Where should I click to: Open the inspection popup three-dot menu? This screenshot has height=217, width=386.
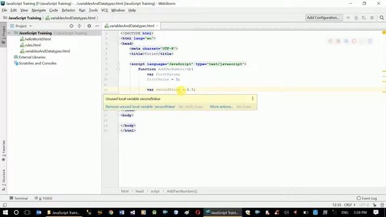pos(253,99)
